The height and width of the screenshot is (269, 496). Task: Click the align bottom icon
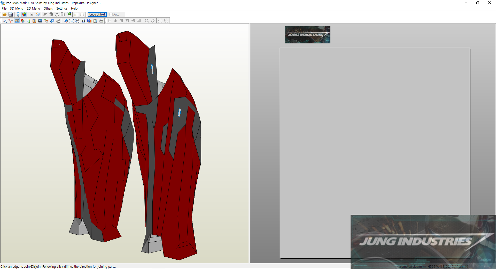tap(139, 21)
